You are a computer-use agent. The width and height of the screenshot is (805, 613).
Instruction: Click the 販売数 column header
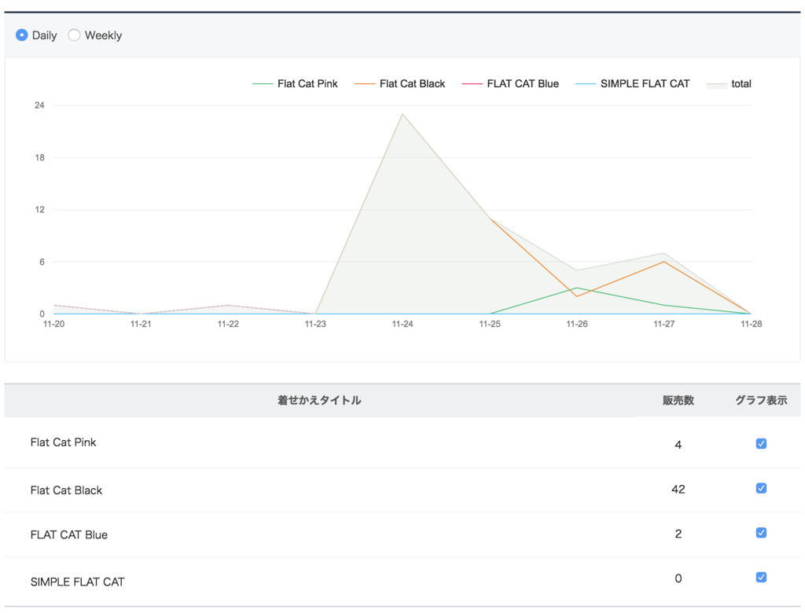point(678,401)
